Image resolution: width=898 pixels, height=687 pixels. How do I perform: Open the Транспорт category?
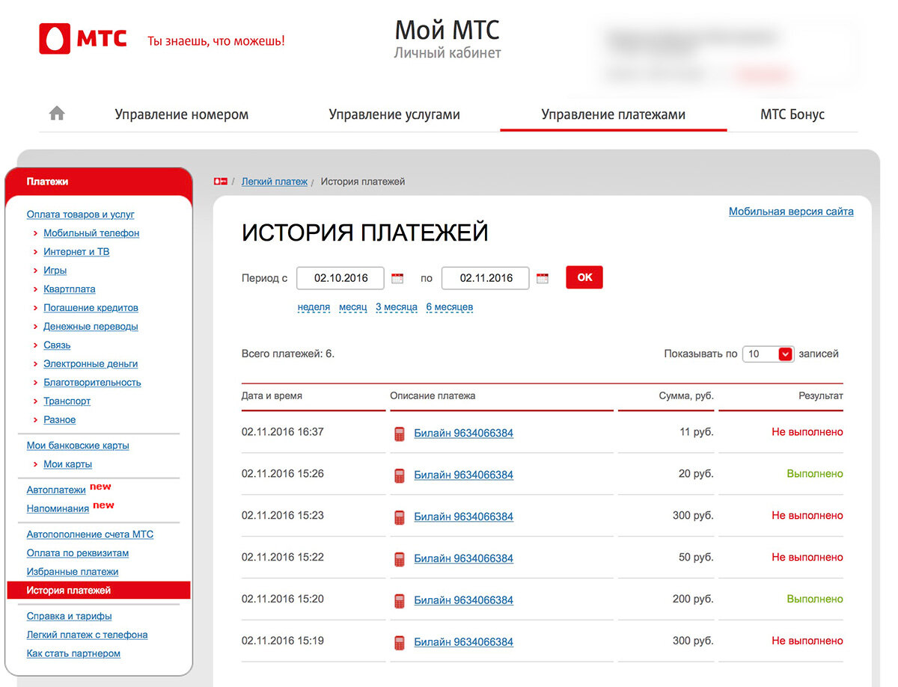pyautogui.click(x=67, y=401)
